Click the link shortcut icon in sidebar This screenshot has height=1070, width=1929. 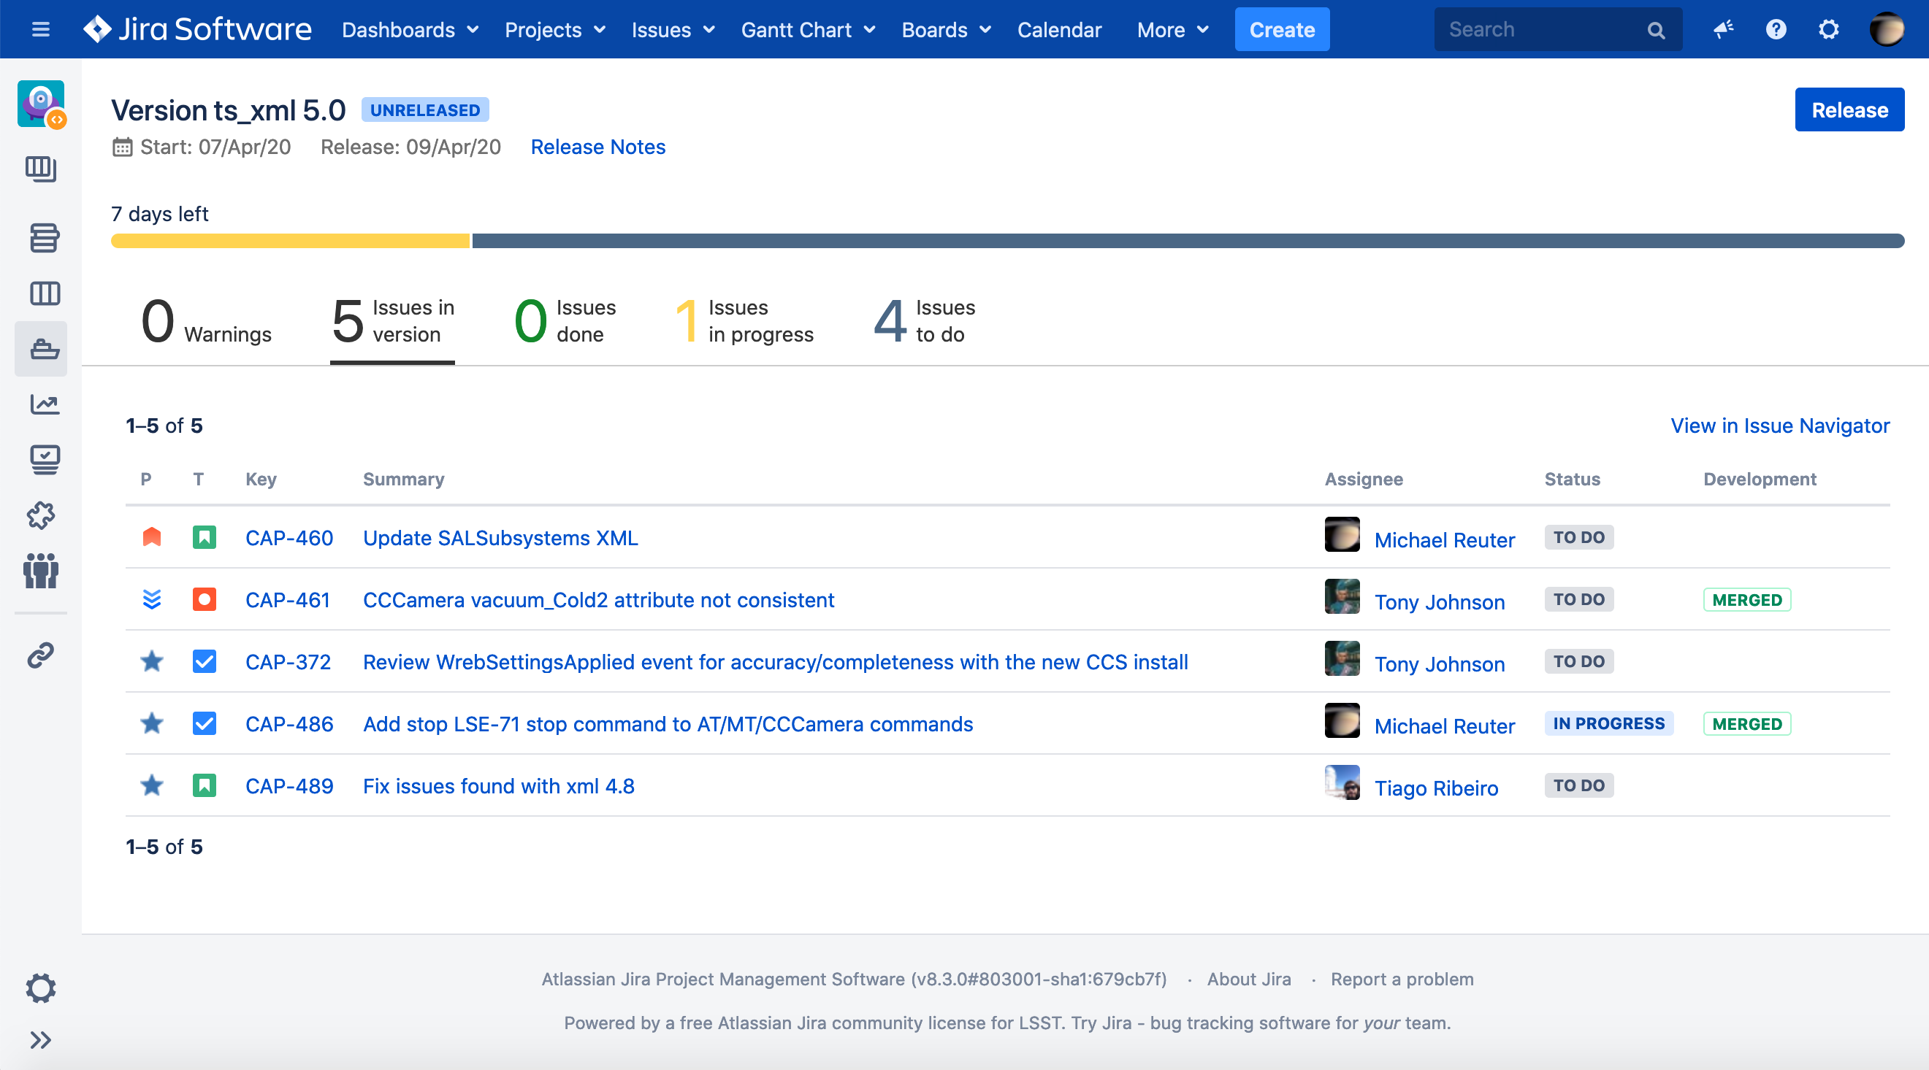point(41,655)
